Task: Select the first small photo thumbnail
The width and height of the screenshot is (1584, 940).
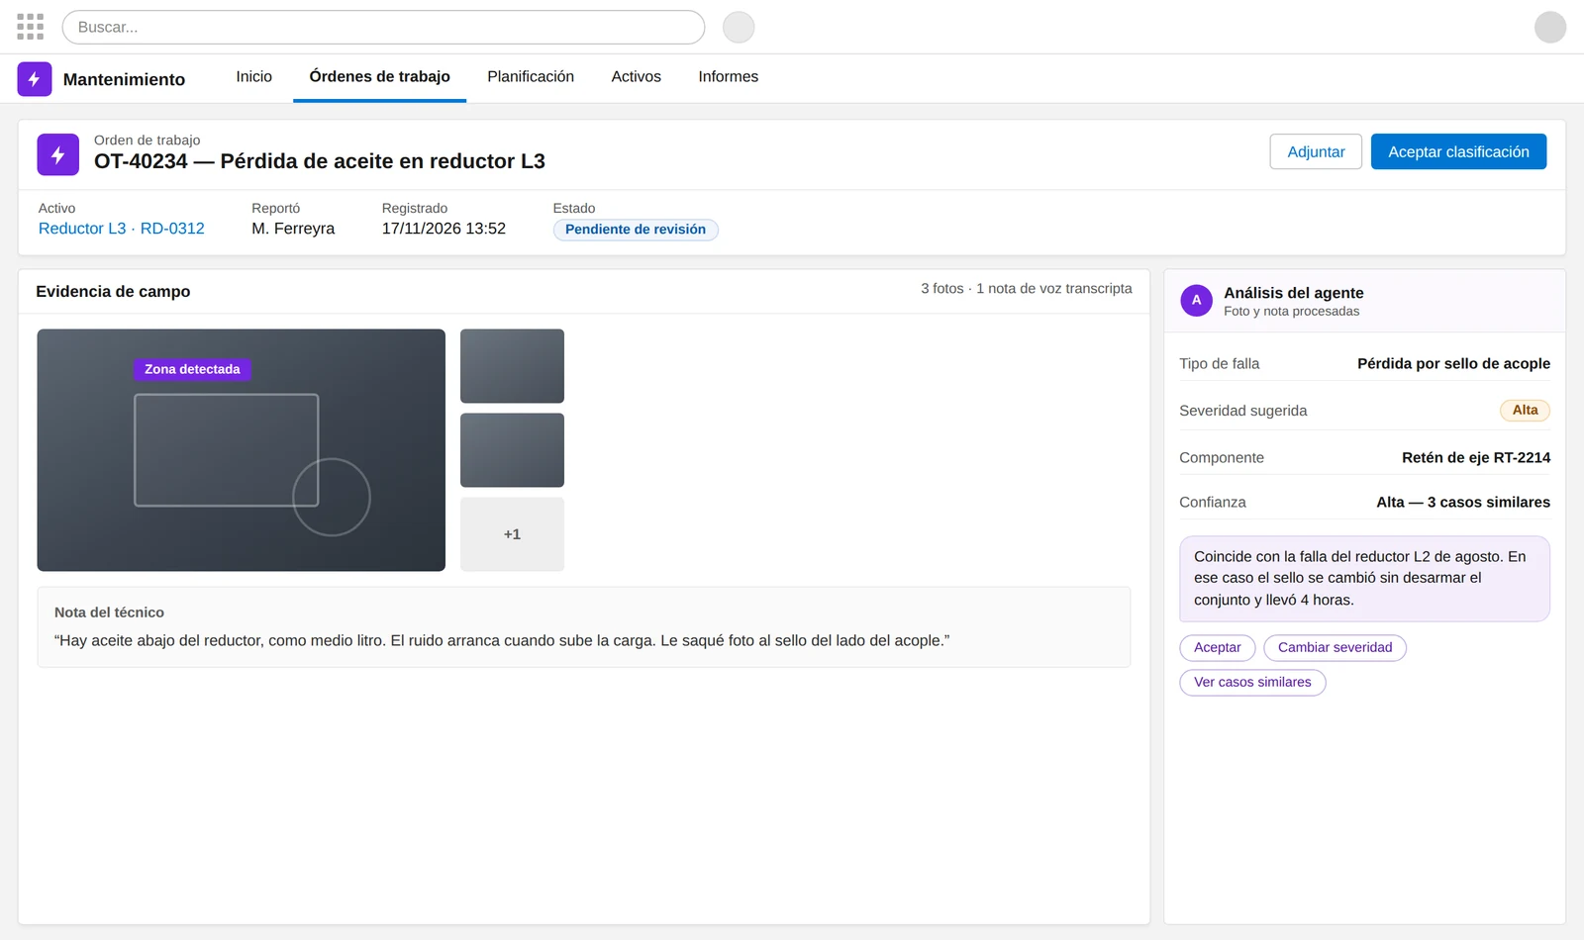Action: [x=512, y=366]
